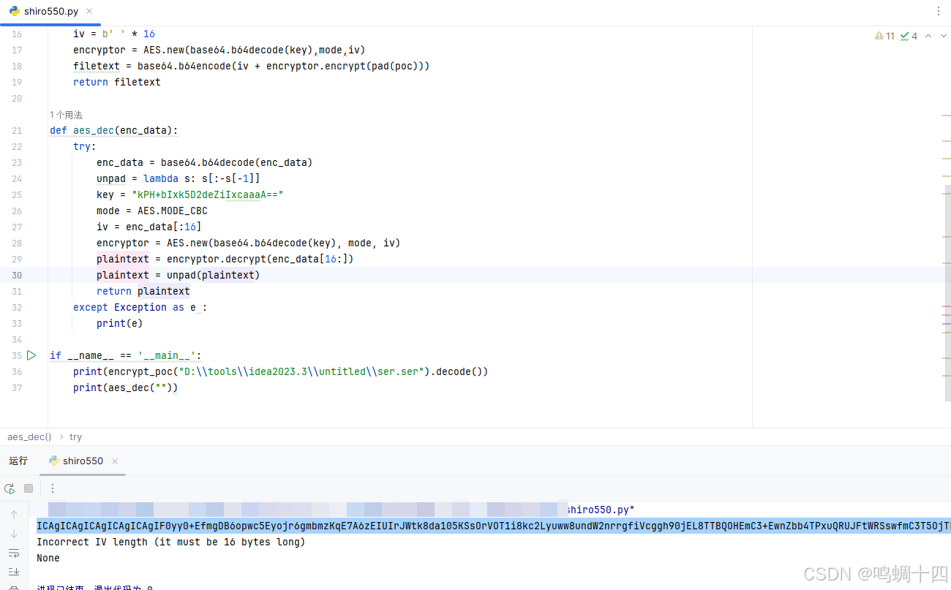Go to next highlighted problem arrow

click(x=943, y=36)
